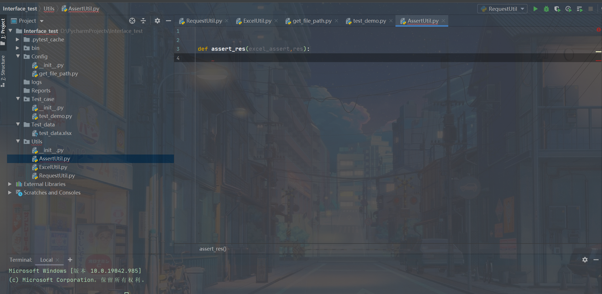
Task: Click the error indicator in editor corner
Action: coord(598,30)
